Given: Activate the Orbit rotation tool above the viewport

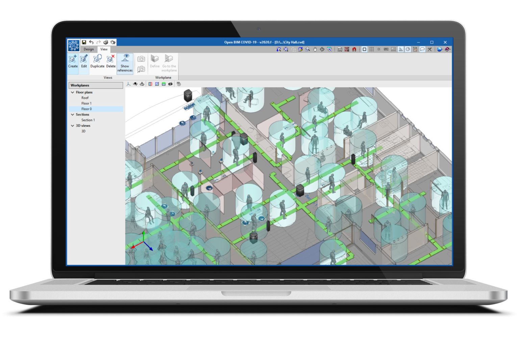Looking at the screenshot, I should click(x=135, y=84).
